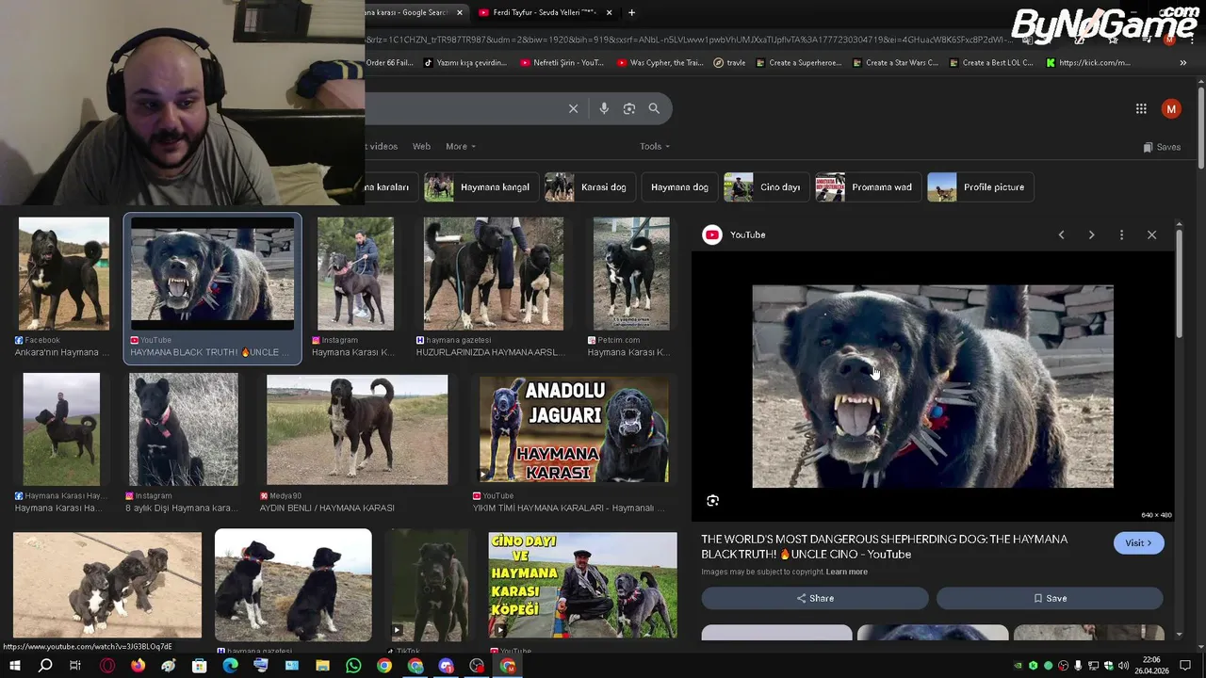Click the volume speaker icon in system tray
Image resolution: width=1206 pixels, height=678 pixels.
[x=1123, y=666]
